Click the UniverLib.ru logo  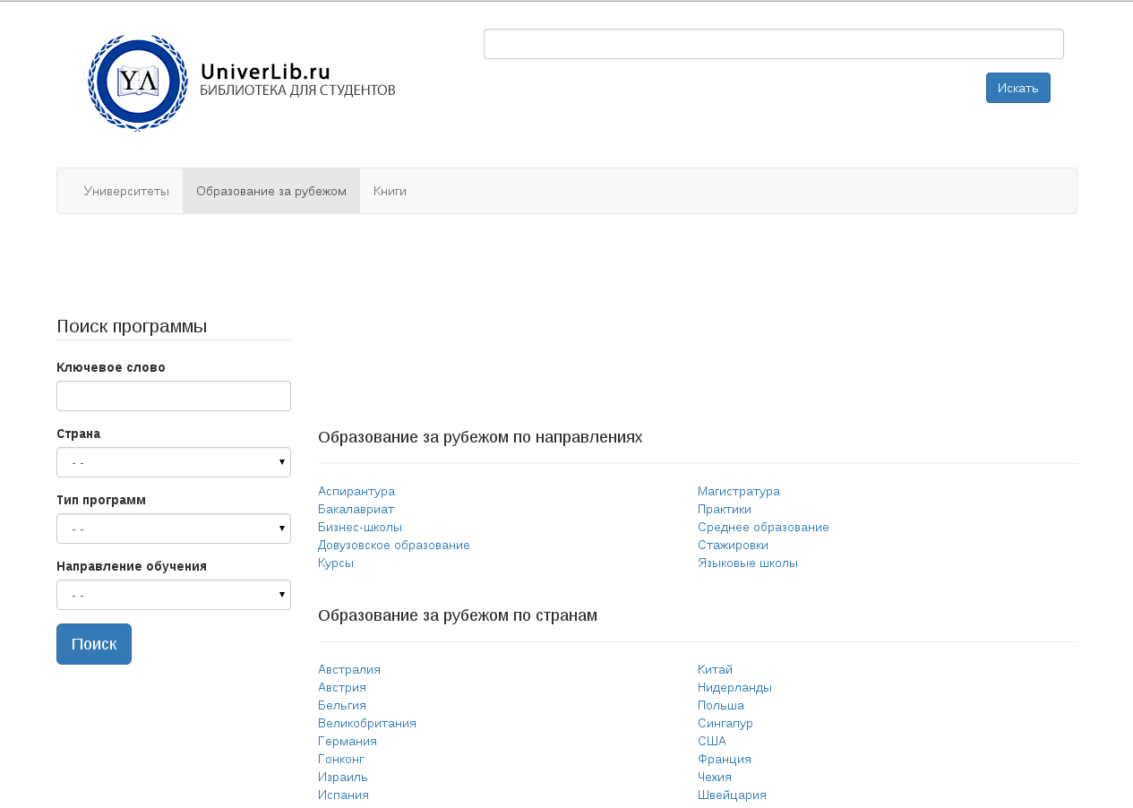(242, 83)
